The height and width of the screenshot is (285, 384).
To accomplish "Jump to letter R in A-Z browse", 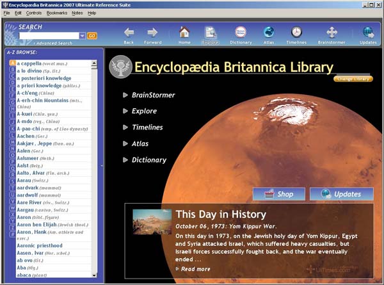I will click(13, 175).
